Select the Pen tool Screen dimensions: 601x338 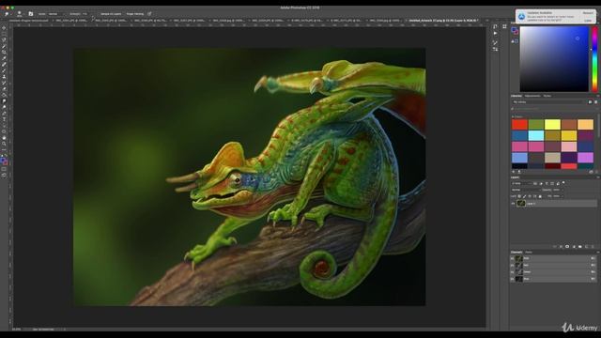4,114
